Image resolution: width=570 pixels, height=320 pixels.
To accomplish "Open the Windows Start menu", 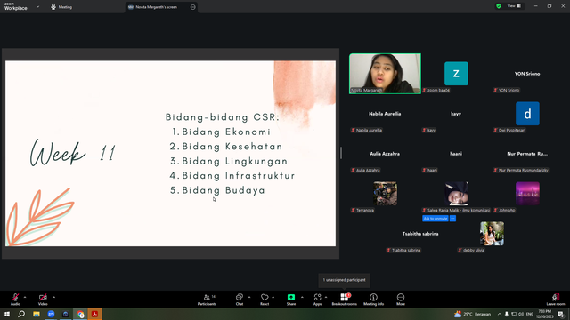I will (7, 314).
